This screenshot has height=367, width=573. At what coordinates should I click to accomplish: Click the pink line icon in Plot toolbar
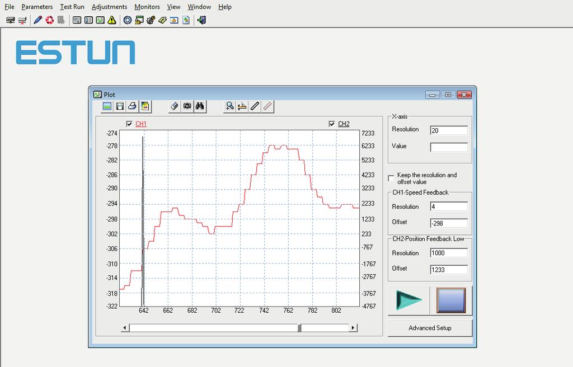coord(267,106)
